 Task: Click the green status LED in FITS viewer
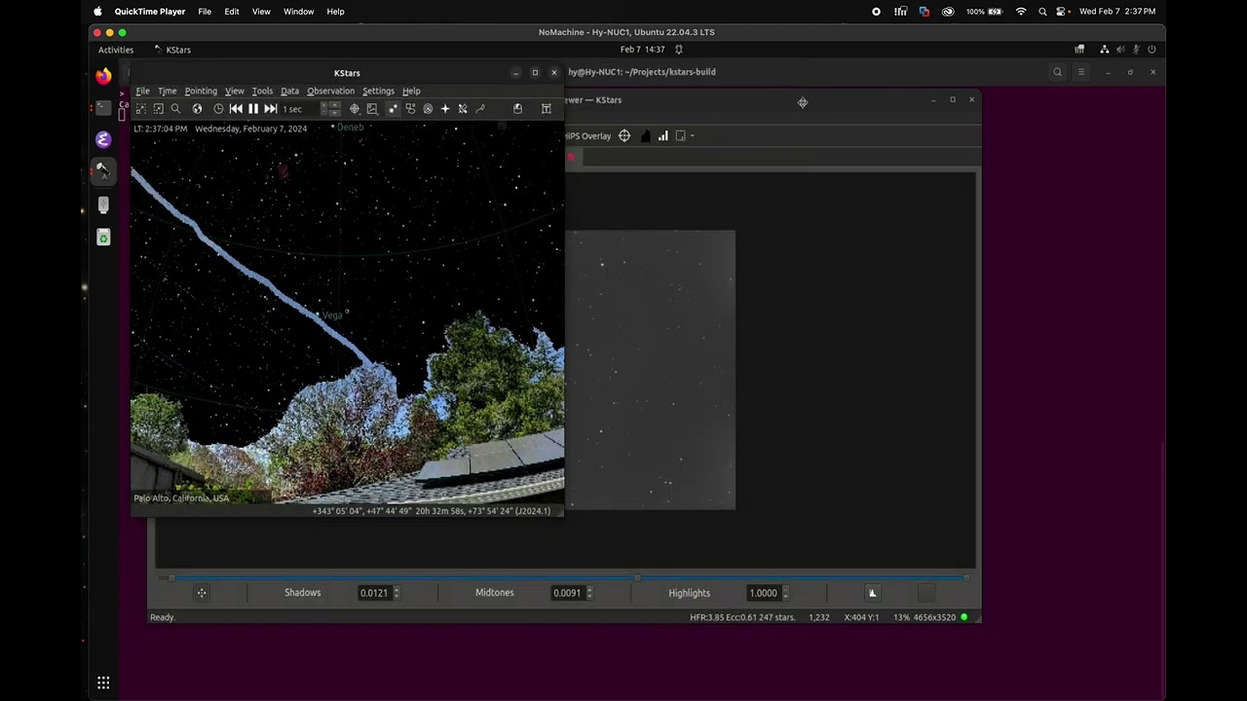pos(964,617)
